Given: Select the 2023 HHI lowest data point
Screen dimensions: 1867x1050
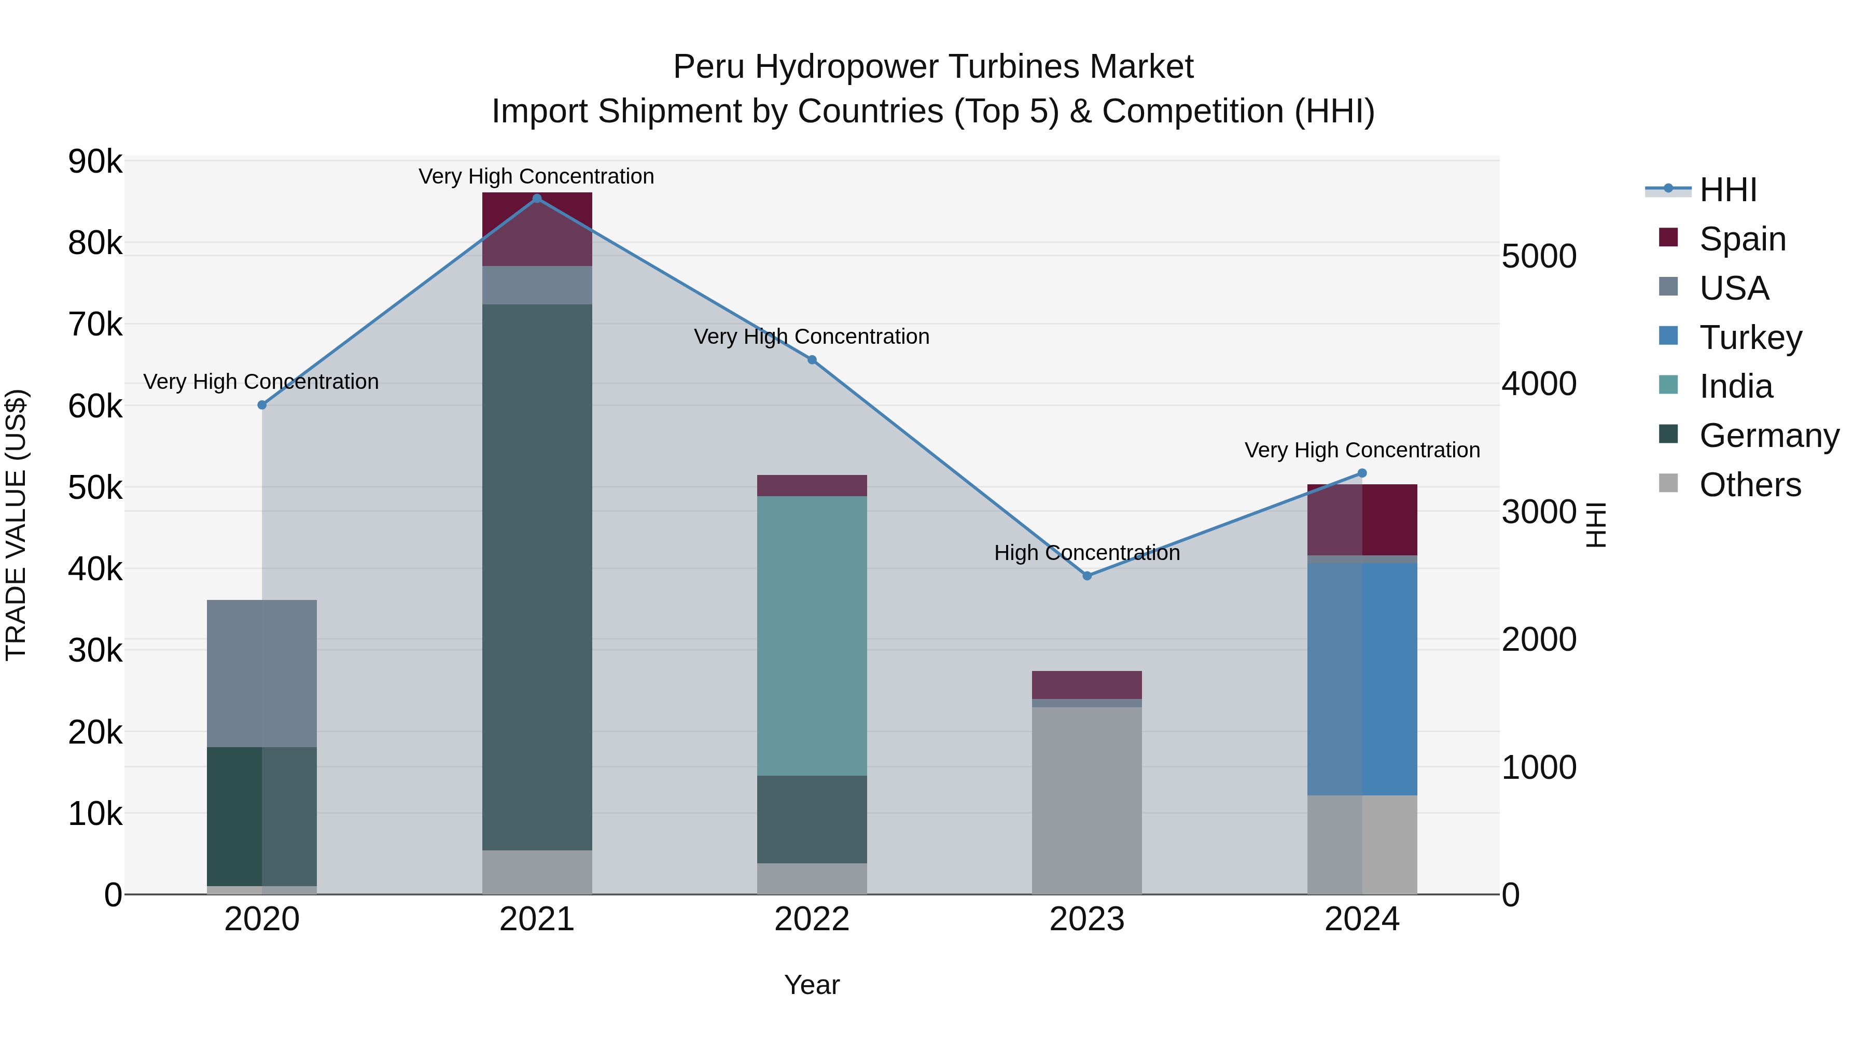Looking at the screenshot, I should [x=1087, y=576].
